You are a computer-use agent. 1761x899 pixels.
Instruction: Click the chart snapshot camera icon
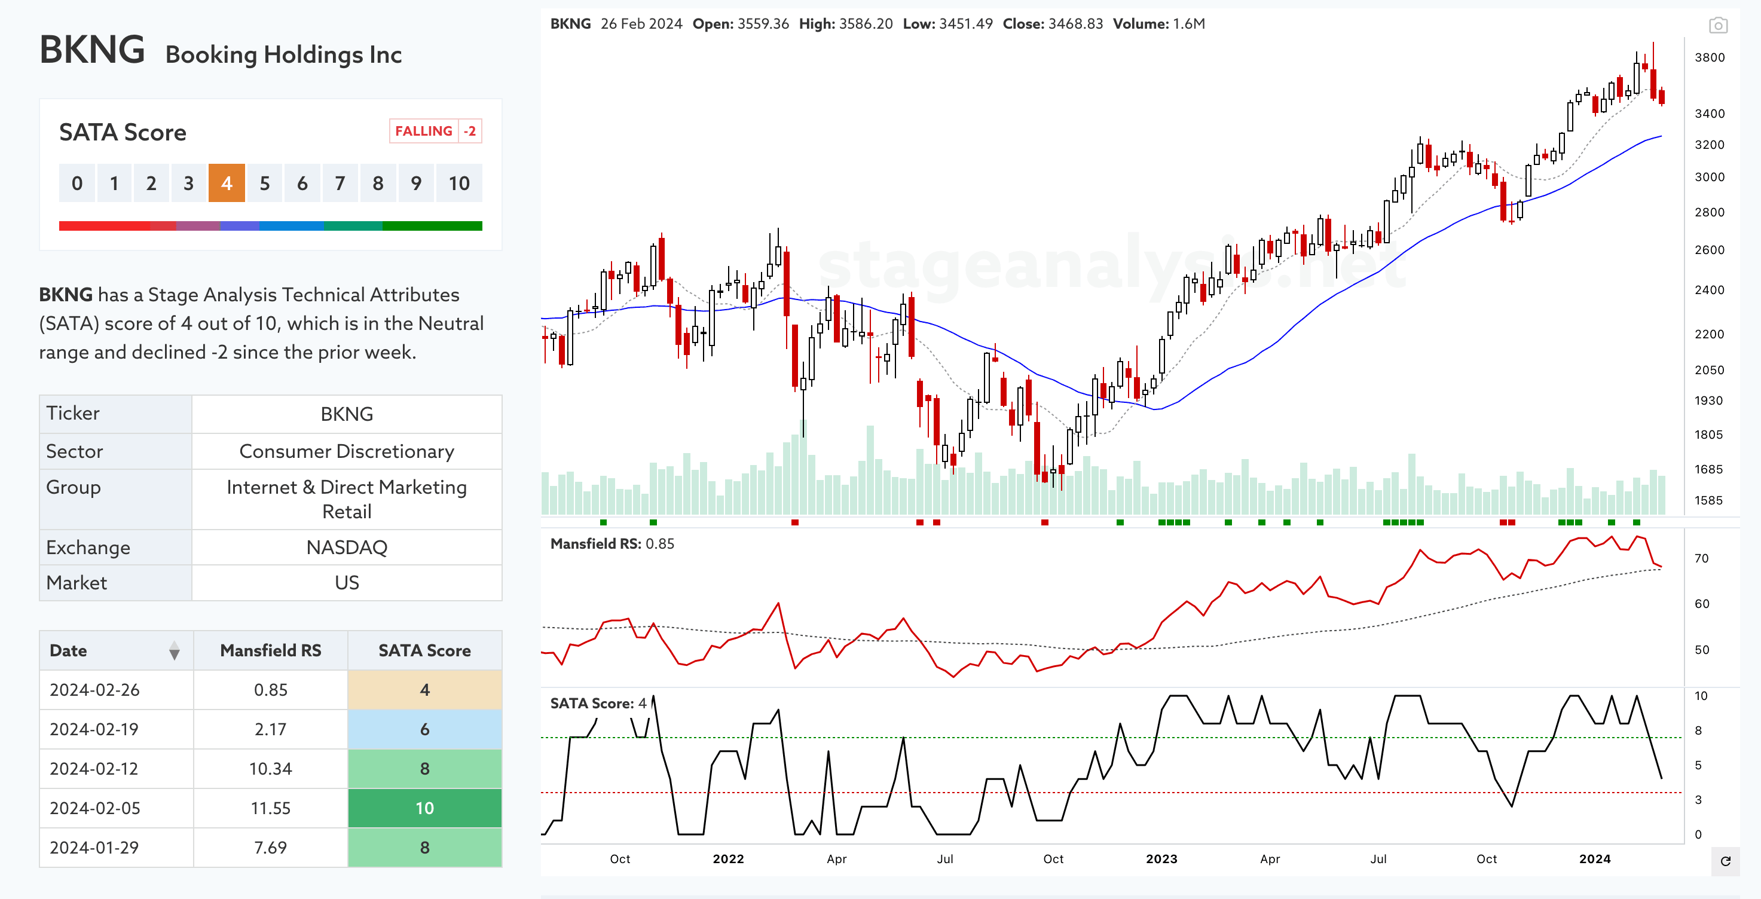coord(1718,25)
